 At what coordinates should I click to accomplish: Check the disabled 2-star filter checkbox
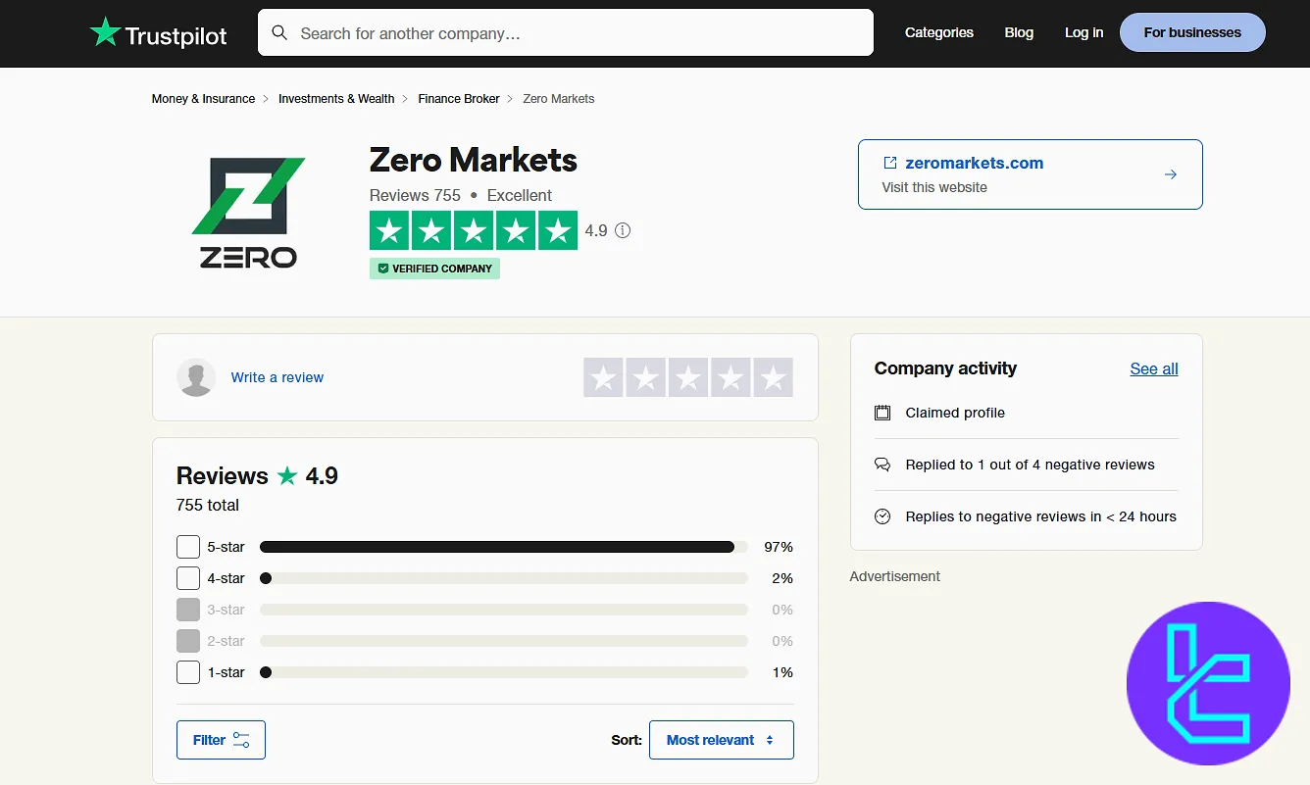188,641
